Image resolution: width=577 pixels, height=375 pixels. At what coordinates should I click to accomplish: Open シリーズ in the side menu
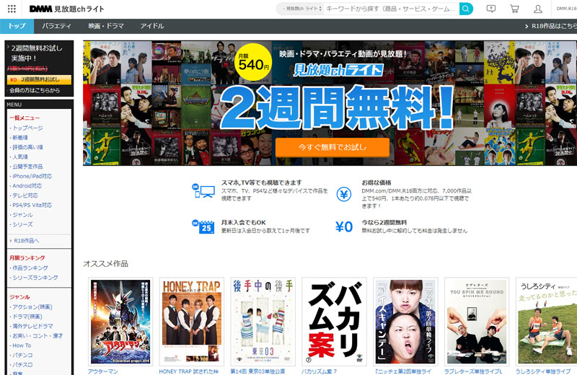tap(22, 224)
